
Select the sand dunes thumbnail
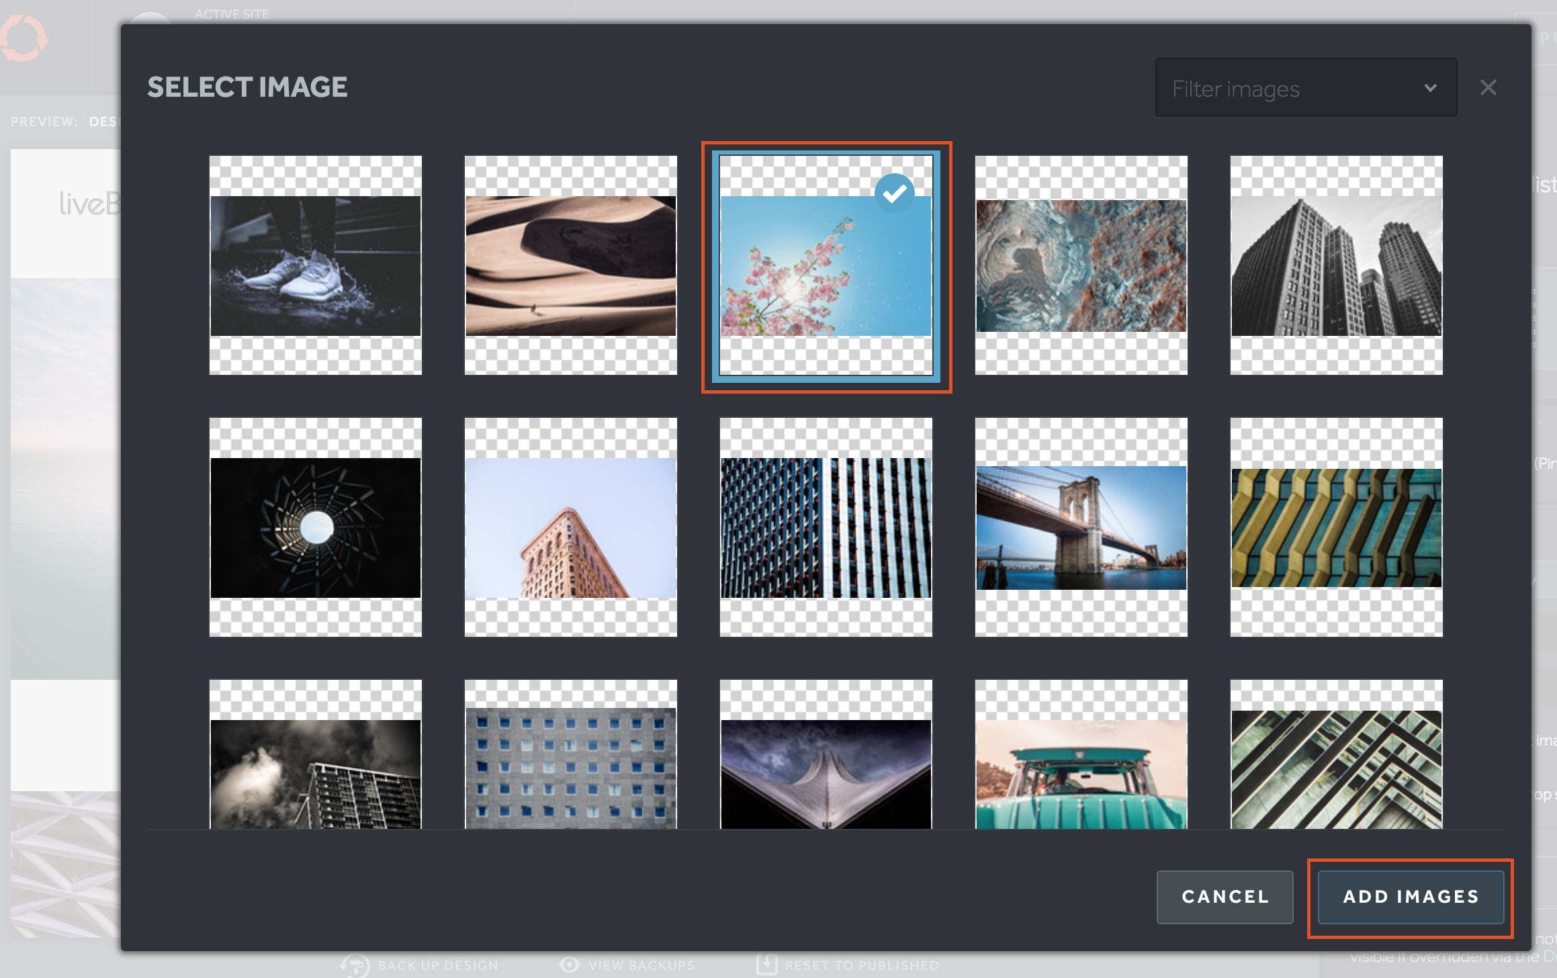tap(570, 265)
